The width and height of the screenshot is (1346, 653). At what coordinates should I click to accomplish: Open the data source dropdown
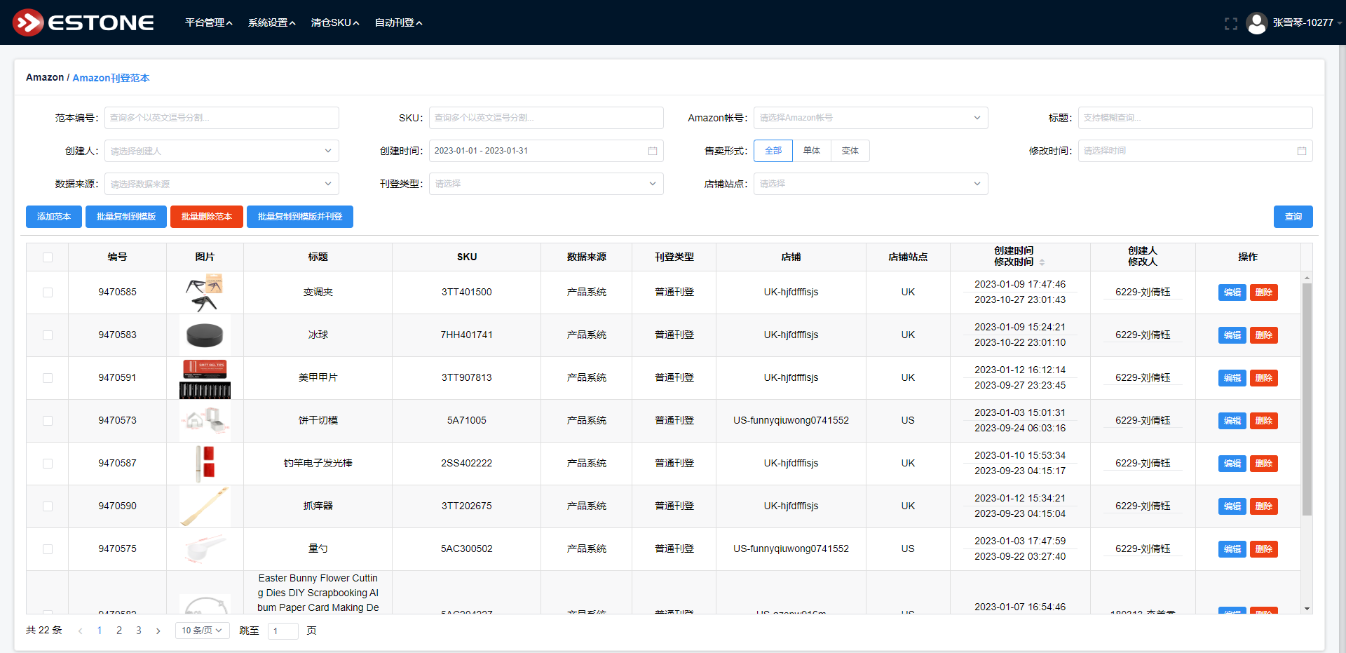[222, 184]
